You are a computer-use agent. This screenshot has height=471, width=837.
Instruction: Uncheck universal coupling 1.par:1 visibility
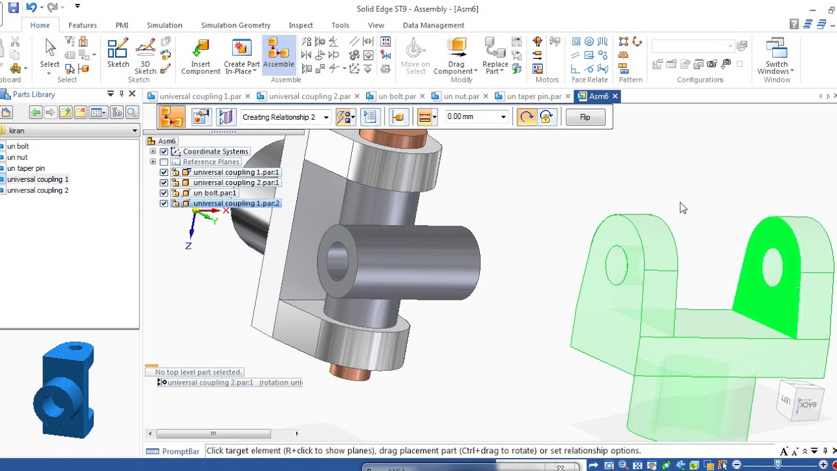click(164, 173)
